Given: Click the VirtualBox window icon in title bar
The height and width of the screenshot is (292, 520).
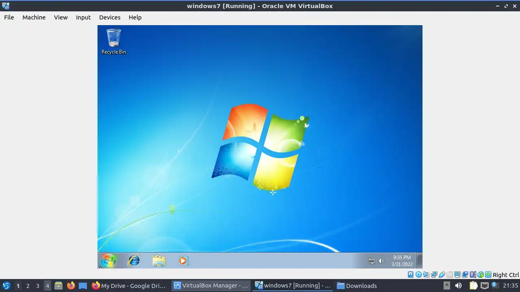Looking at the screenshot, I should coord(6,6).
